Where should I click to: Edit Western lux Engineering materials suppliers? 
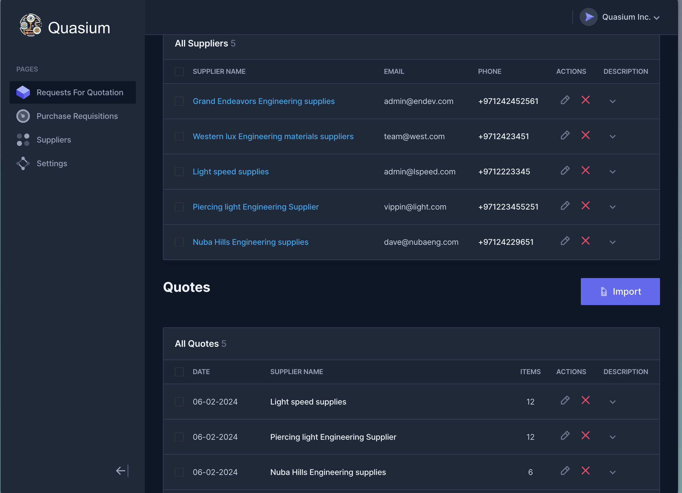(565, 135)
